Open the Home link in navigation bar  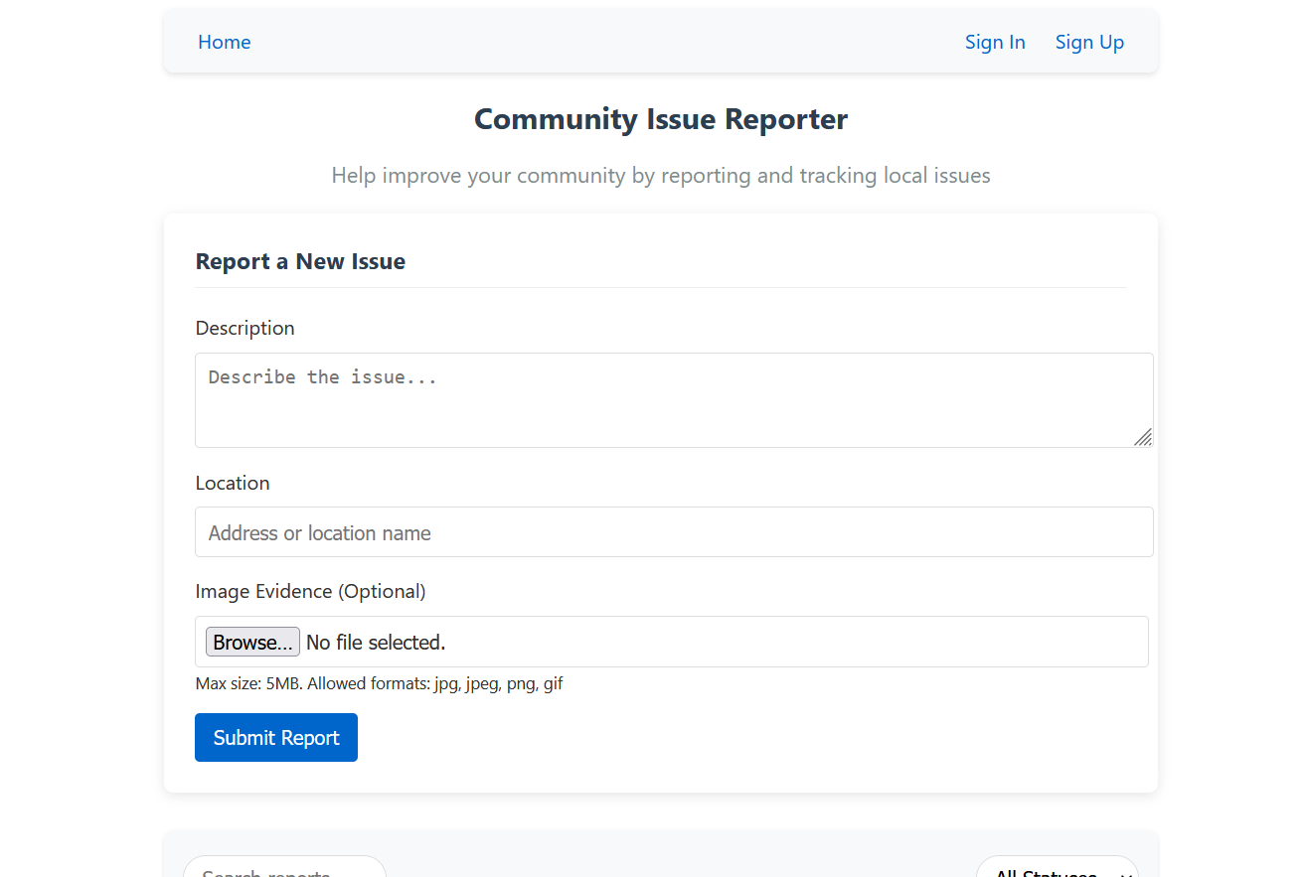tap(224, 42)
